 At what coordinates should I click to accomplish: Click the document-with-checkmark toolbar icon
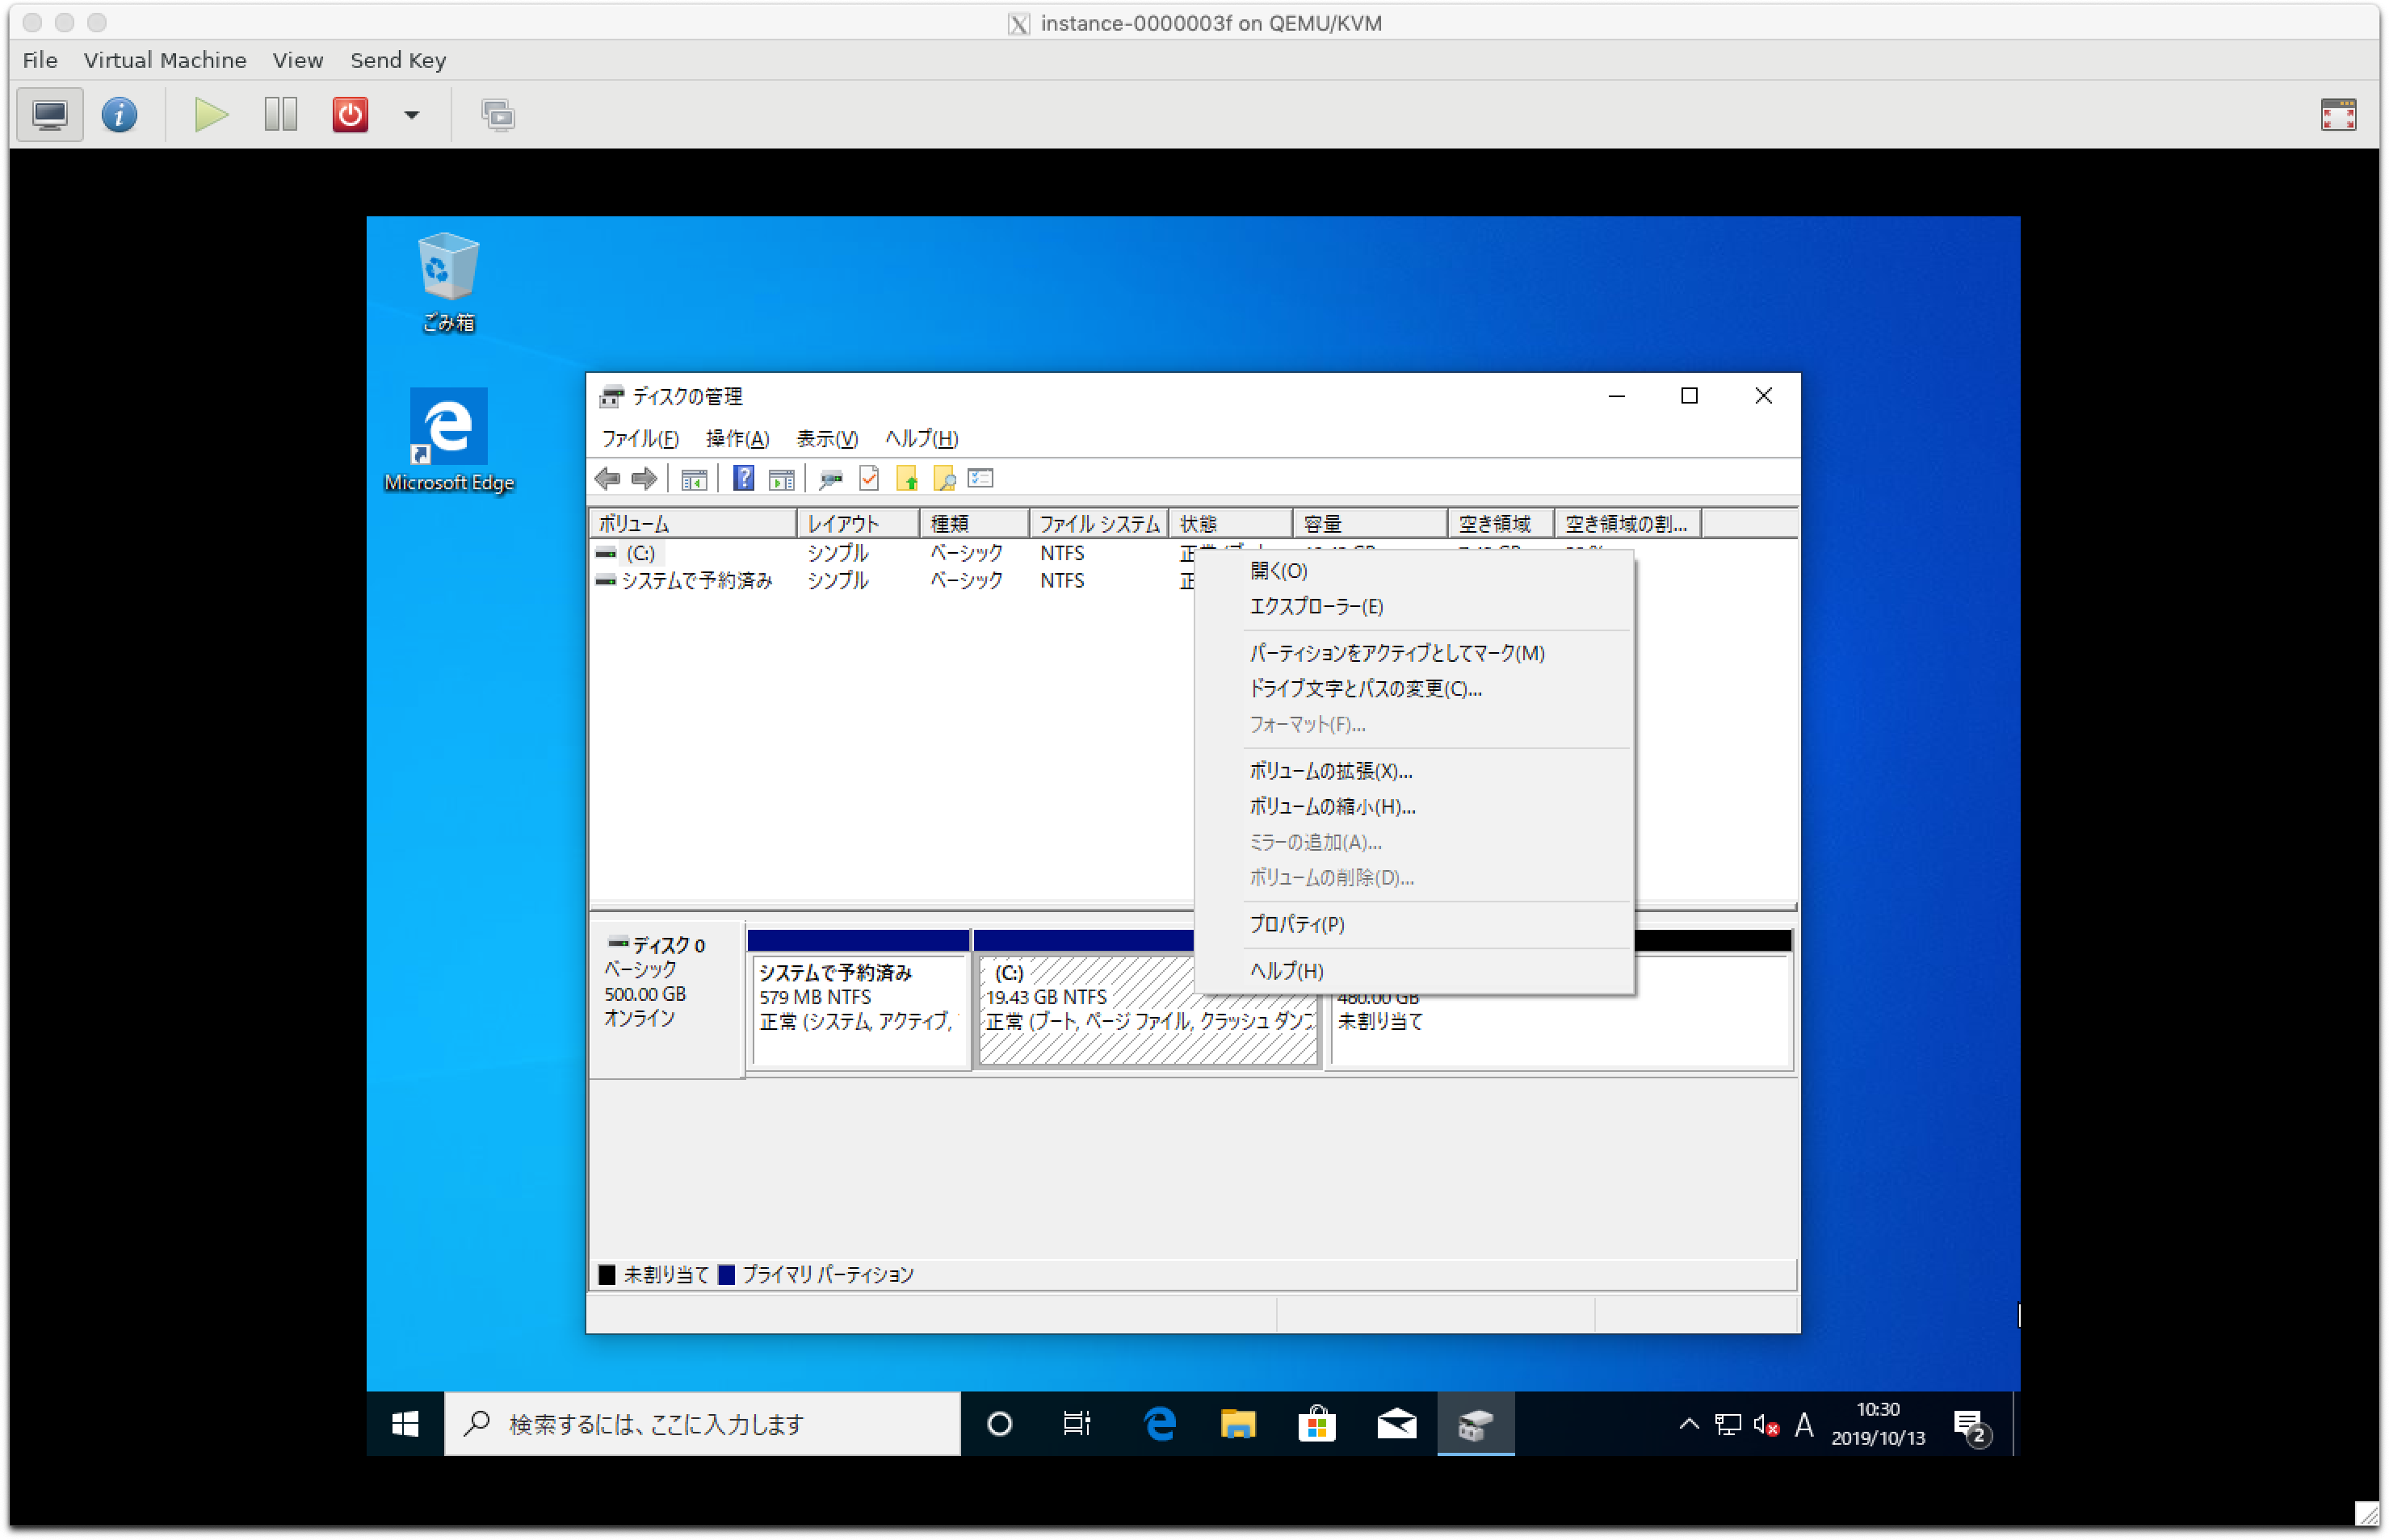pos(868,478)
